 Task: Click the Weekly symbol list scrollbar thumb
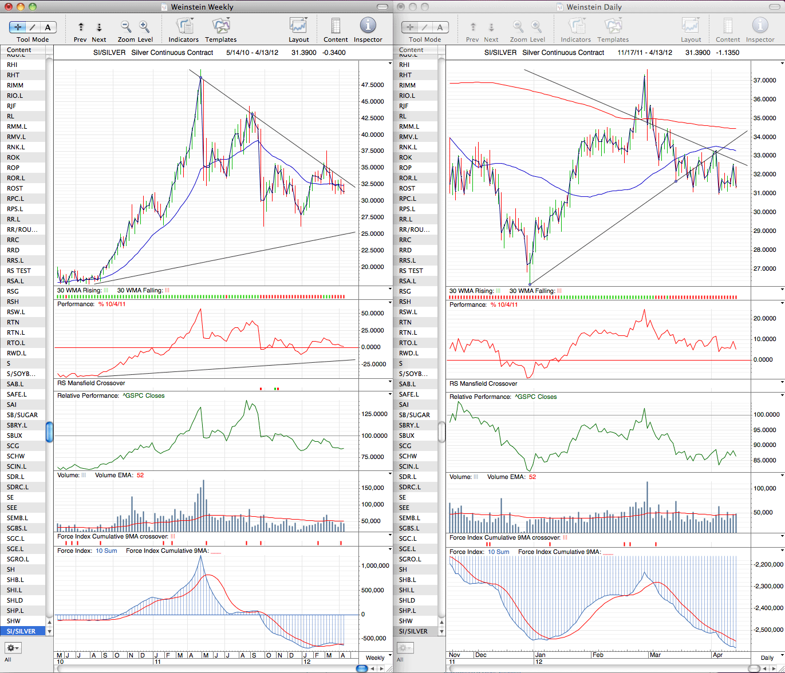pyautogui.click(x=49, y=431)
